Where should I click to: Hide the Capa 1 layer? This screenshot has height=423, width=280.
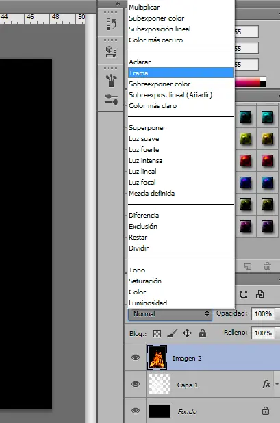point(136,384)
